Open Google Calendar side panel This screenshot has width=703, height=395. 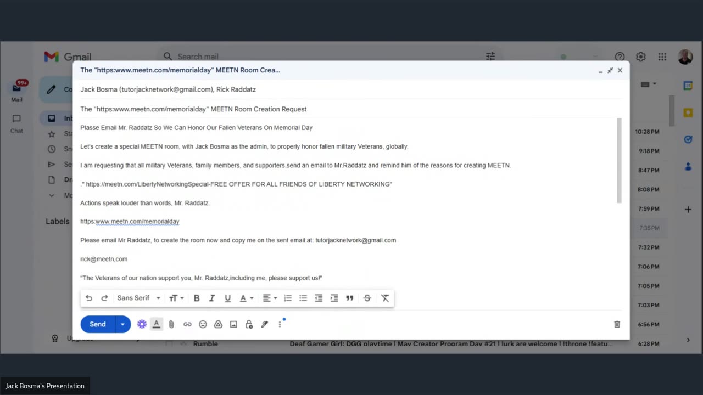[x=688, y=86]
